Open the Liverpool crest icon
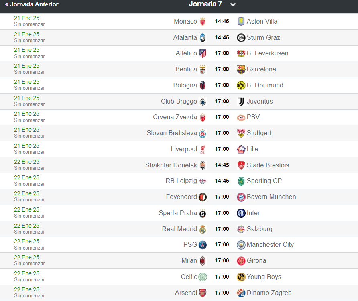This screenshot has height=301, width=358. [203, 149]
